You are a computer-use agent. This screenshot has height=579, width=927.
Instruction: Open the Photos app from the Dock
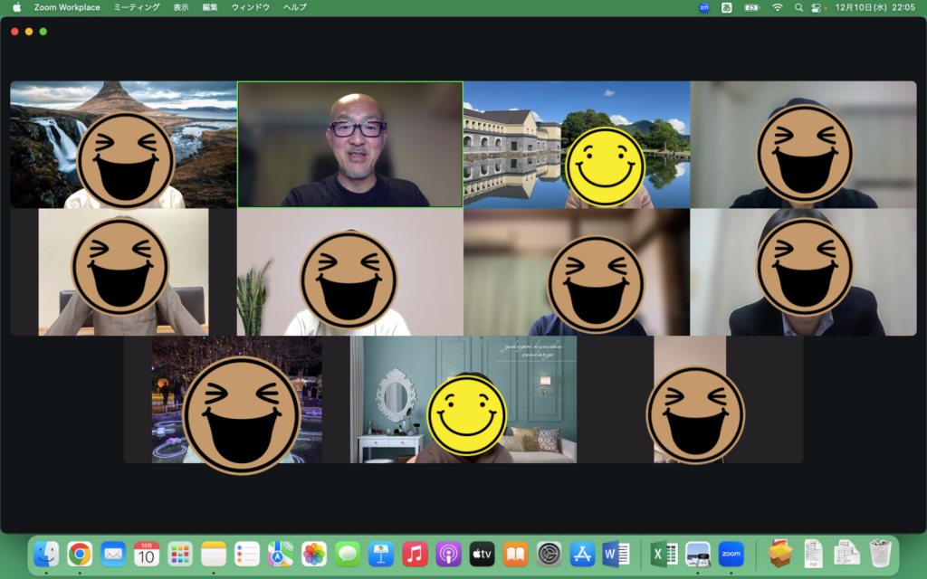pos(314,554)
